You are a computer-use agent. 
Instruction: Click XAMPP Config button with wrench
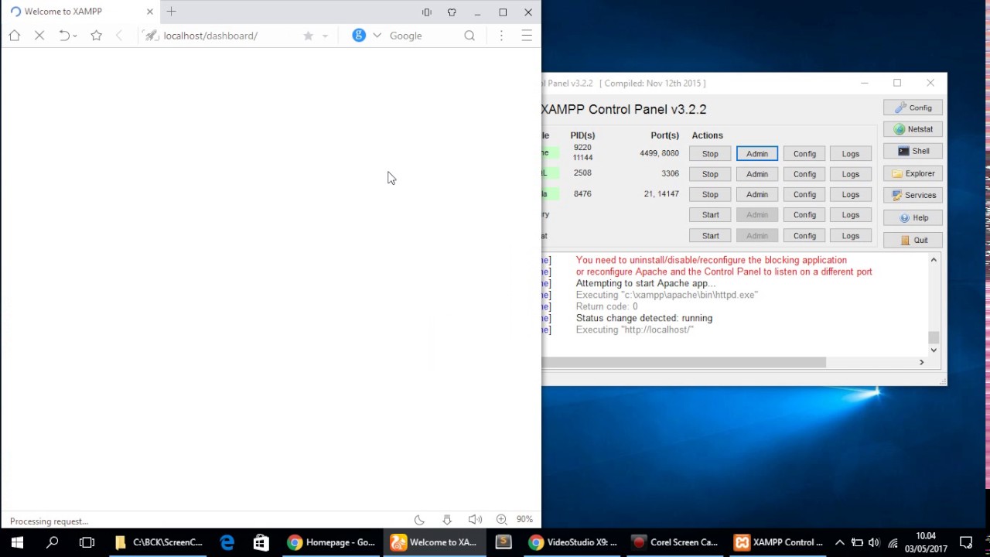click(913, 108)
